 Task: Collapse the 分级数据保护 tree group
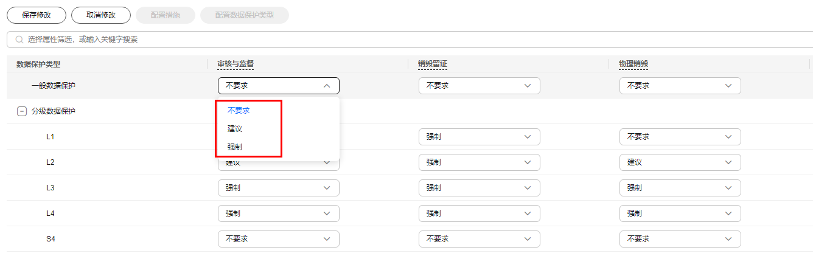[21, 111]
